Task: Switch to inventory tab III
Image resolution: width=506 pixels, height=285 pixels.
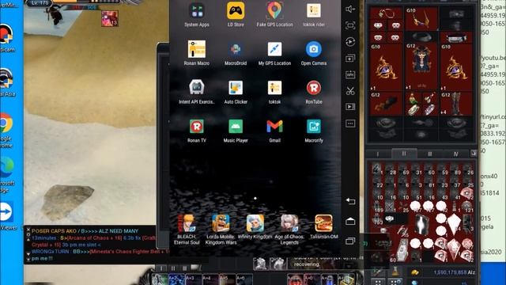Action: [x=429, y=154]
